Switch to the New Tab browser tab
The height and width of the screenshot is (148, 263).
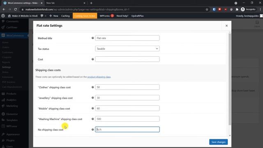point(65,3)
